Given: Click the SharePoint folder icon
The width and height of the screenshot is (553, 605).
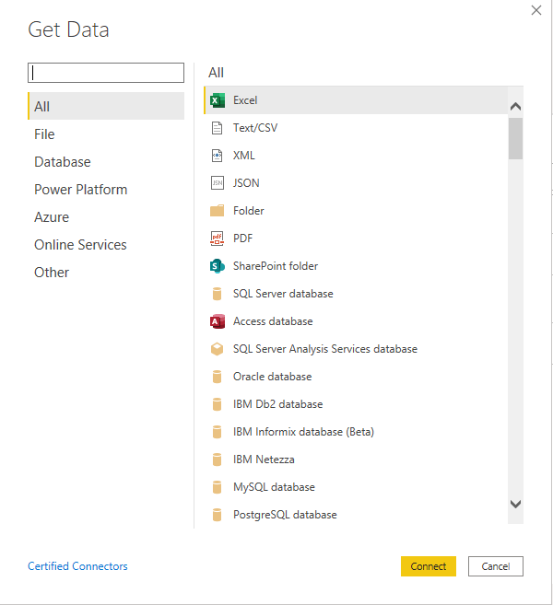Looking at the screenshot, I should tap(218, 266).
